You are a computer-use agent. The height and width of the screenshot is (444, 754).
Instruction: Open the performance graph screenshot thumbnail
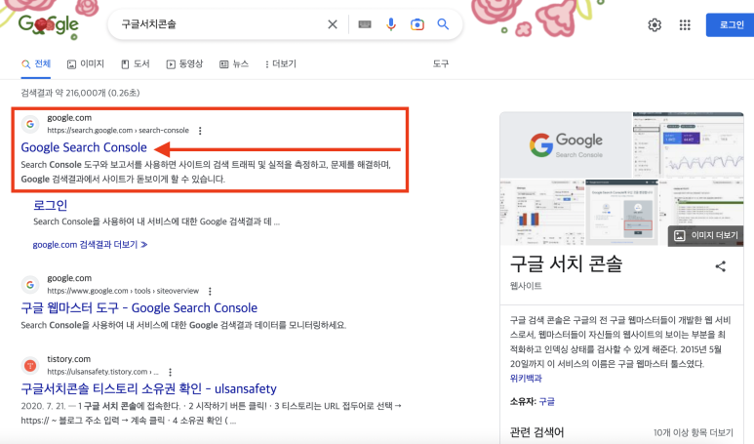point(688,145)
